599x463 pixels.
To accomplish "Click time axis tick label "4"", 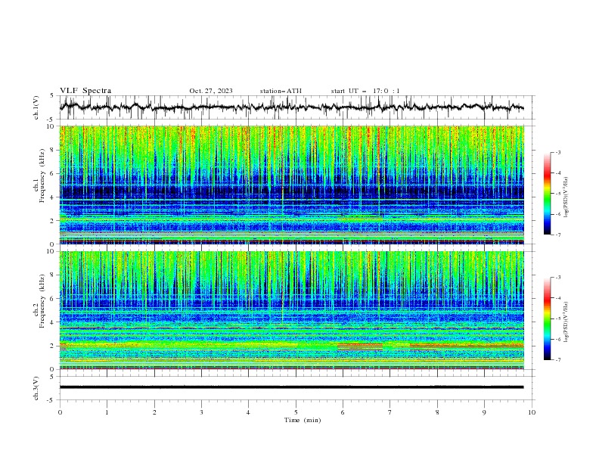I will click(248, 412).
